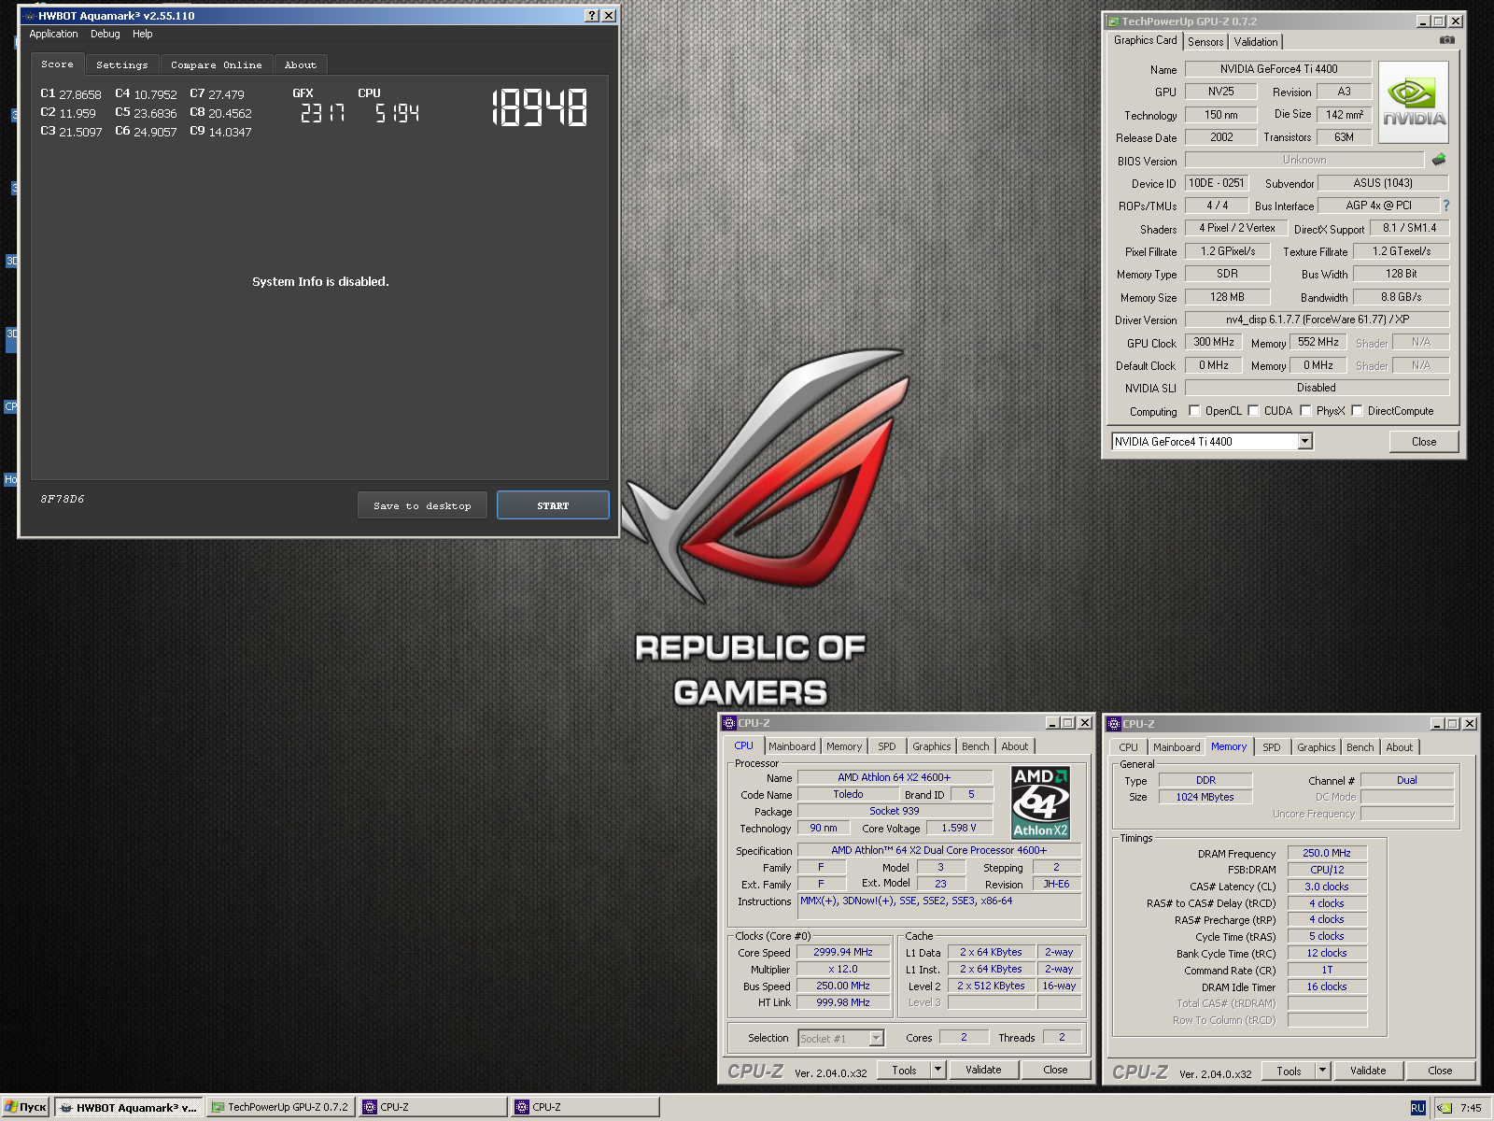Open SPD tab in left CPU-Z window

887,746
